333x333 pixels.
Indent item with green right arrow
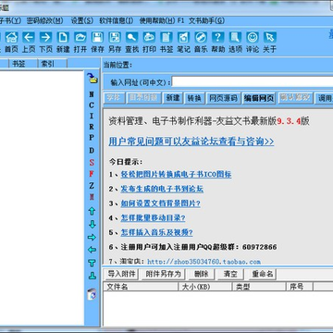coord(92,237)
